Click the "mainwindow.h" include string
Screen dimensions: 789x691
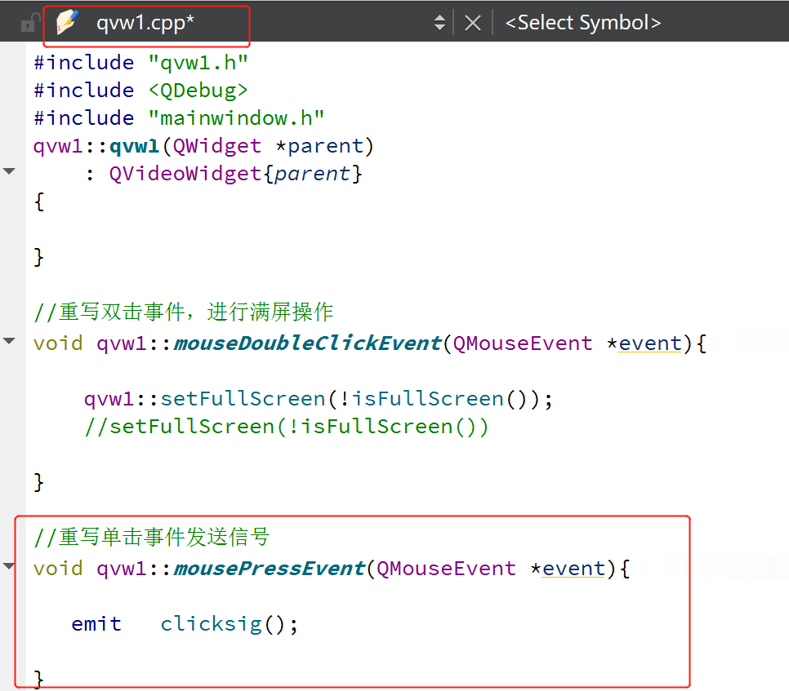(x=236, y=118)
